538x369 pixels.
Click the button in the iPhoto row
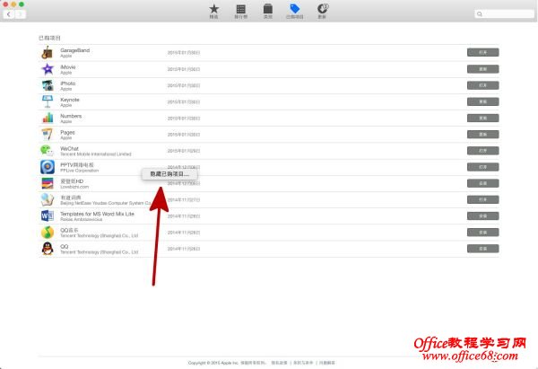pos(482,85)
